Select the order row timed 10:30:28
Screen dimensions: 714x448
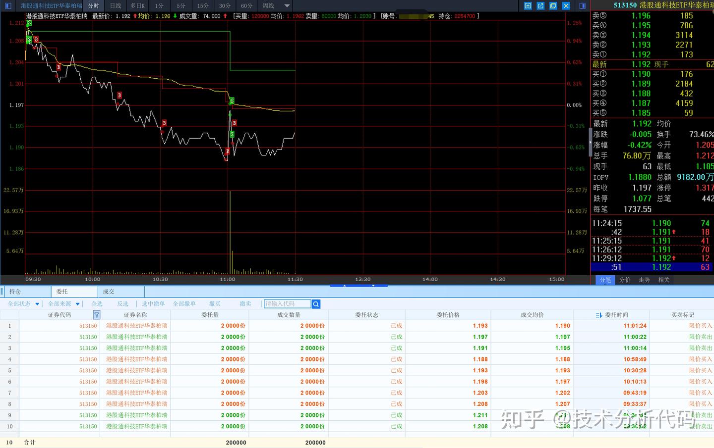[357, 370]
